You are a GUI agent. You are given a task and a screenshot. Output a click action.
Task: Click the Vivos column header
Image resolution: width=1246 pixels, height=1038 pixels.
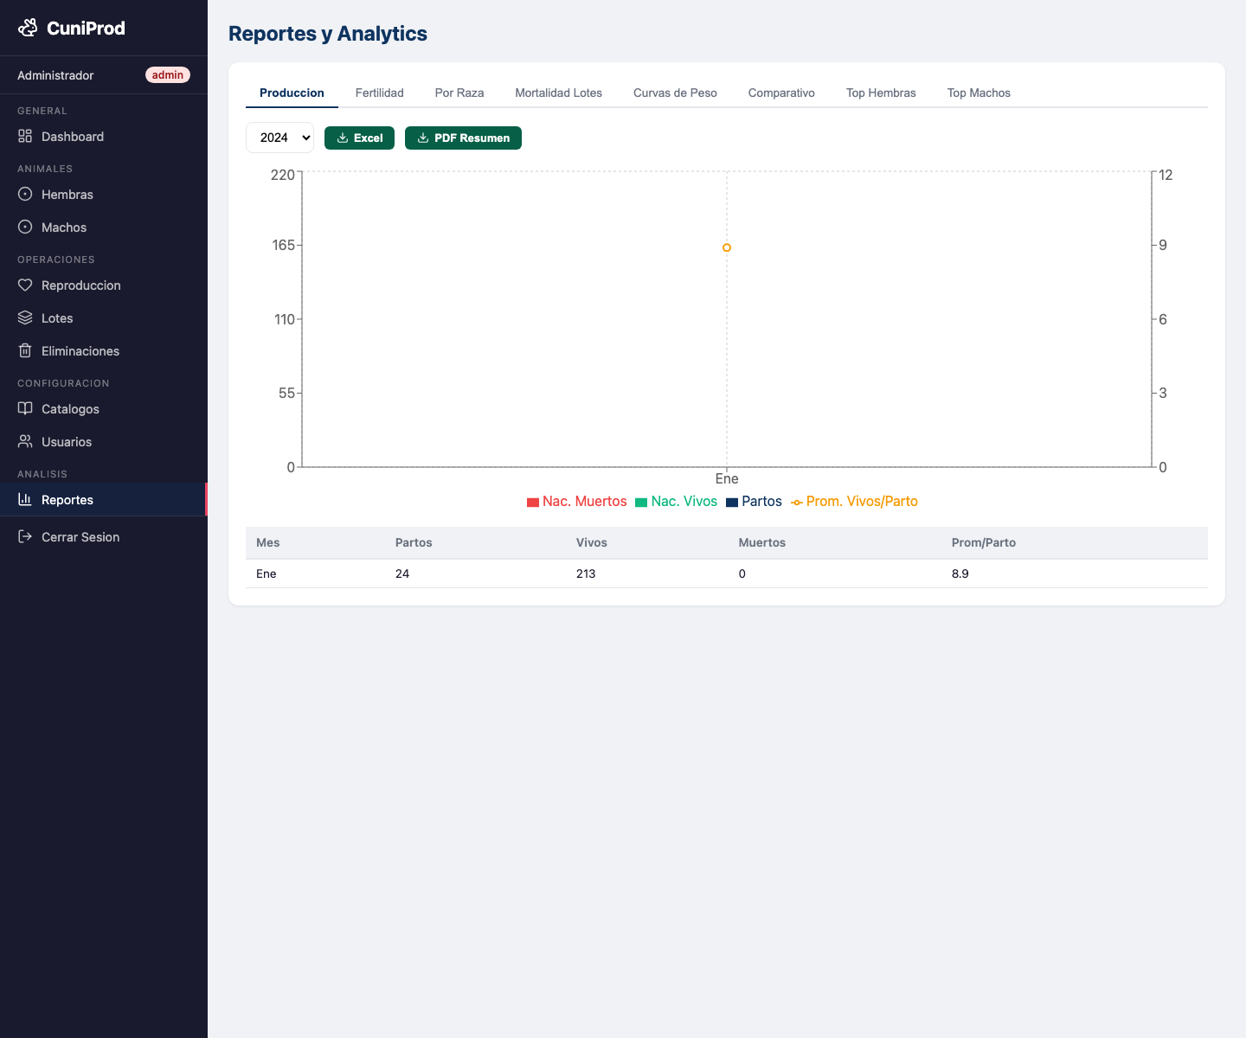(x=592, y=542)
